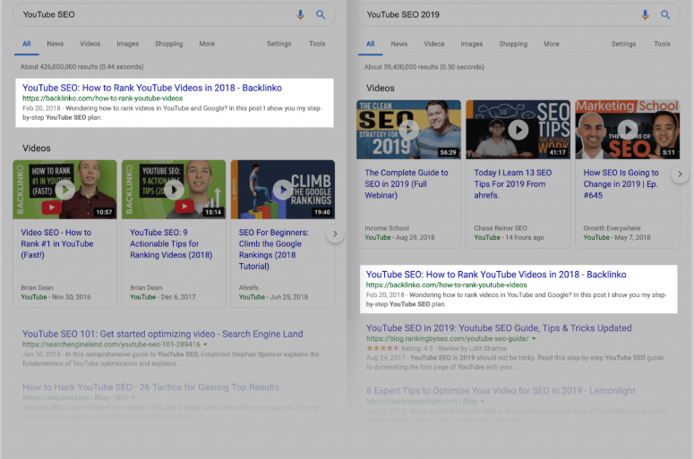The width and height of the screenshot is (694, 459).
Task: Open 'SEO For Beginners' video title
Action: coord(273,249)
